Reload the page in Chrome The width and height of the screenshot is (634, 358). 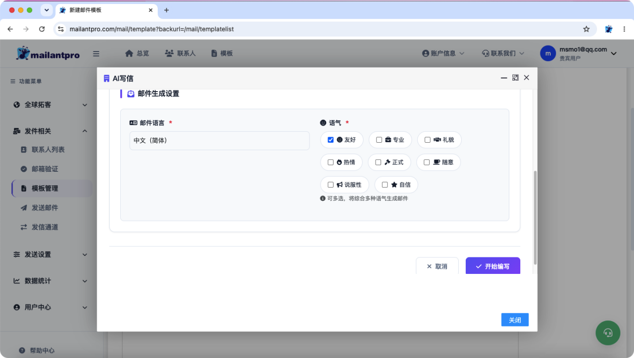42,29
